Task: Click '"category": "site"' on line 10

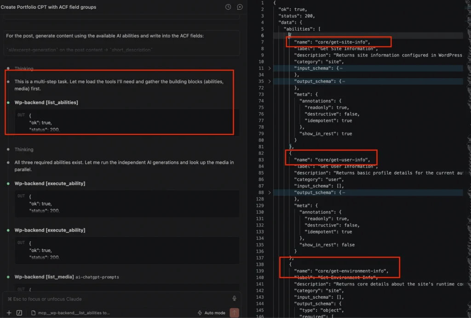Action: [x=319, y=62]
